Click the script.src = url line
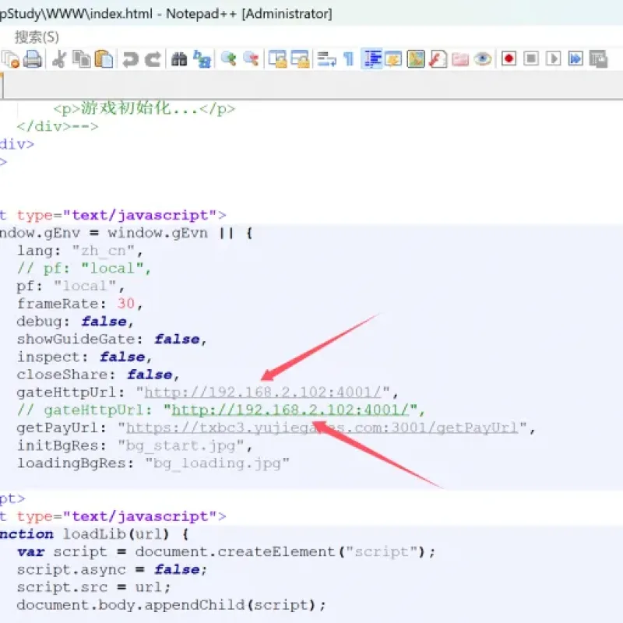Viewport: 623px width, 623px height. point(93,587)
